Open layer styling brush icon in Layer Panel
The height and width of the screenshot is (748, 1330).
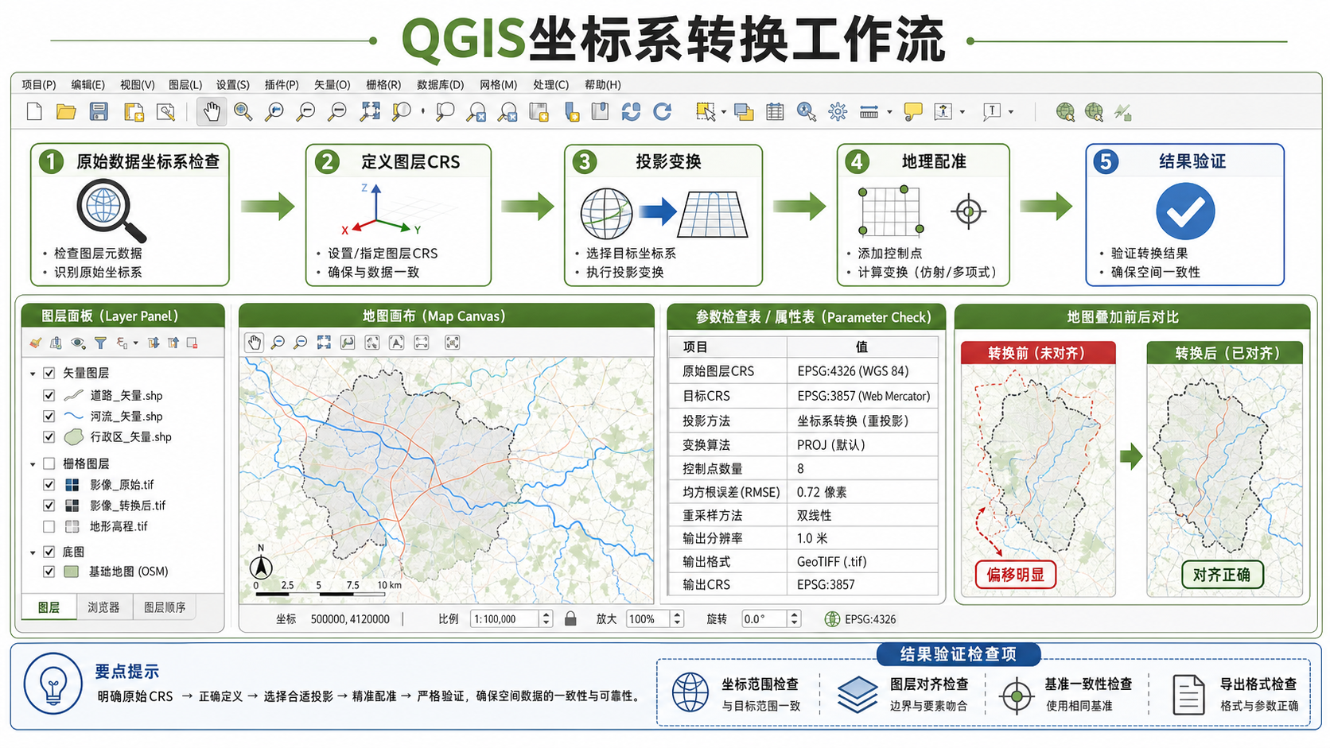pyautogui.click(x=35, y=343)
